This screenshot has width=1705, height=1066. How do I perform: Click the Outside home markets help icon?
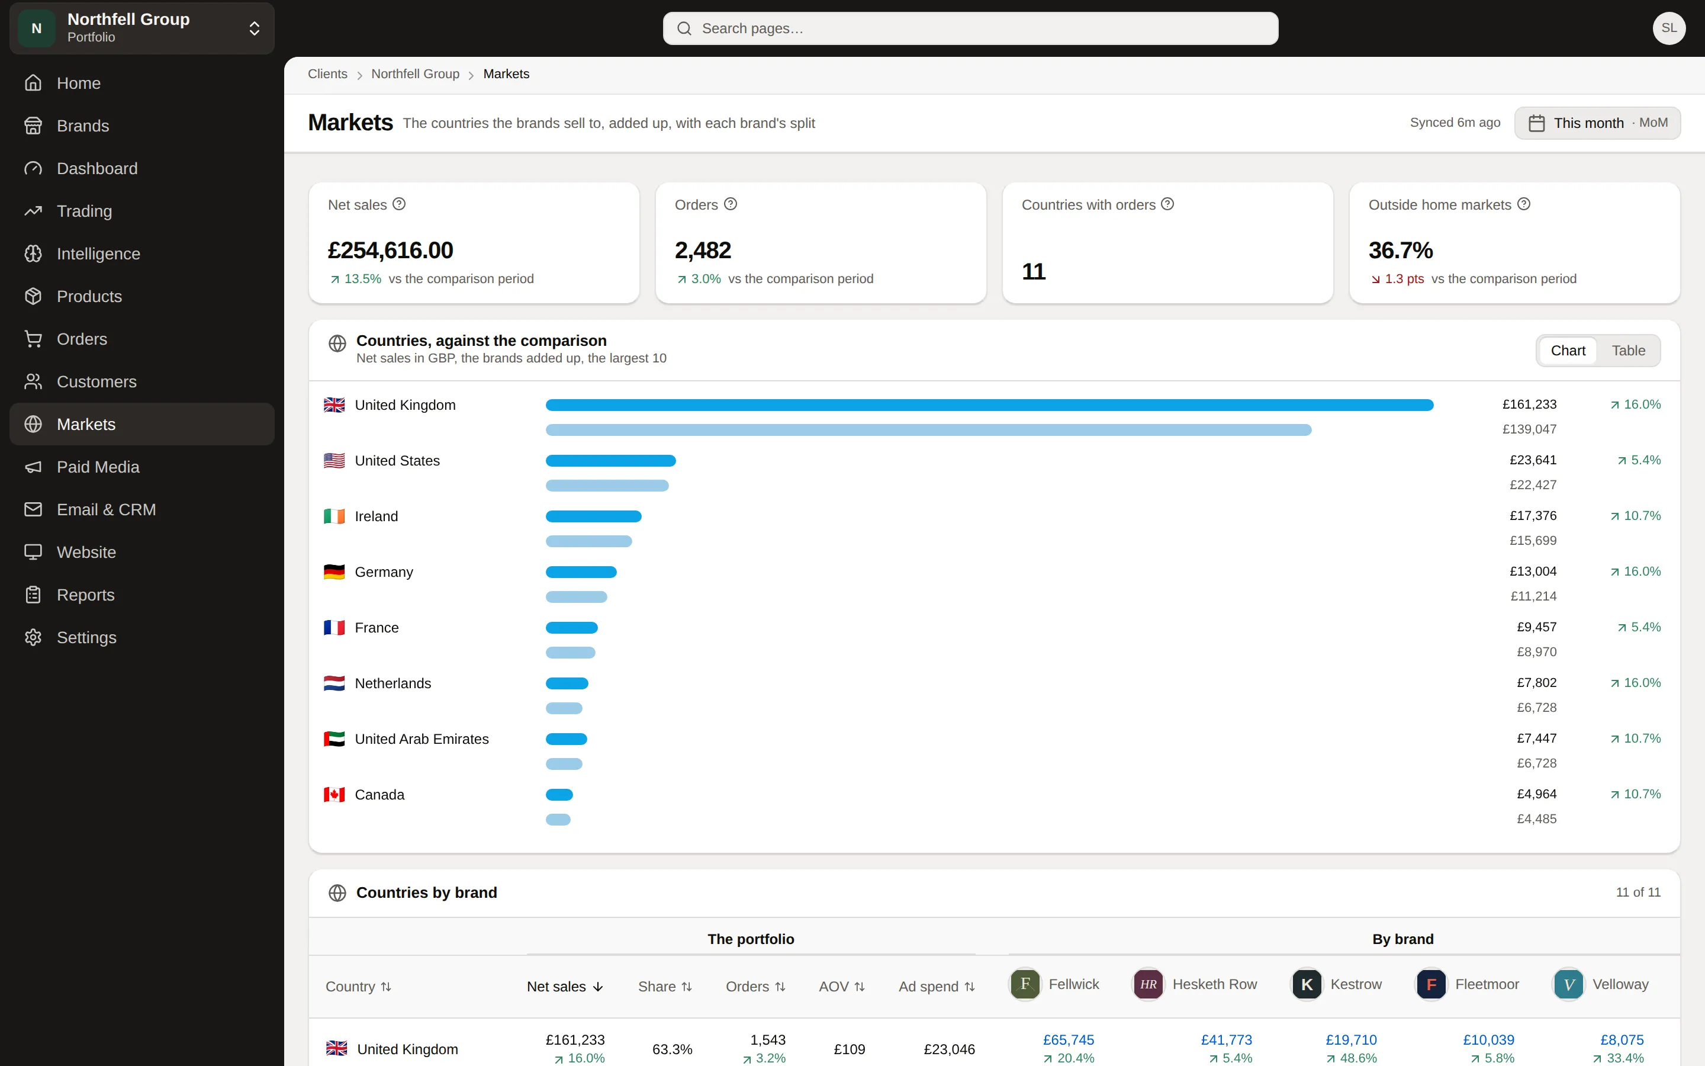(1524, 204)
